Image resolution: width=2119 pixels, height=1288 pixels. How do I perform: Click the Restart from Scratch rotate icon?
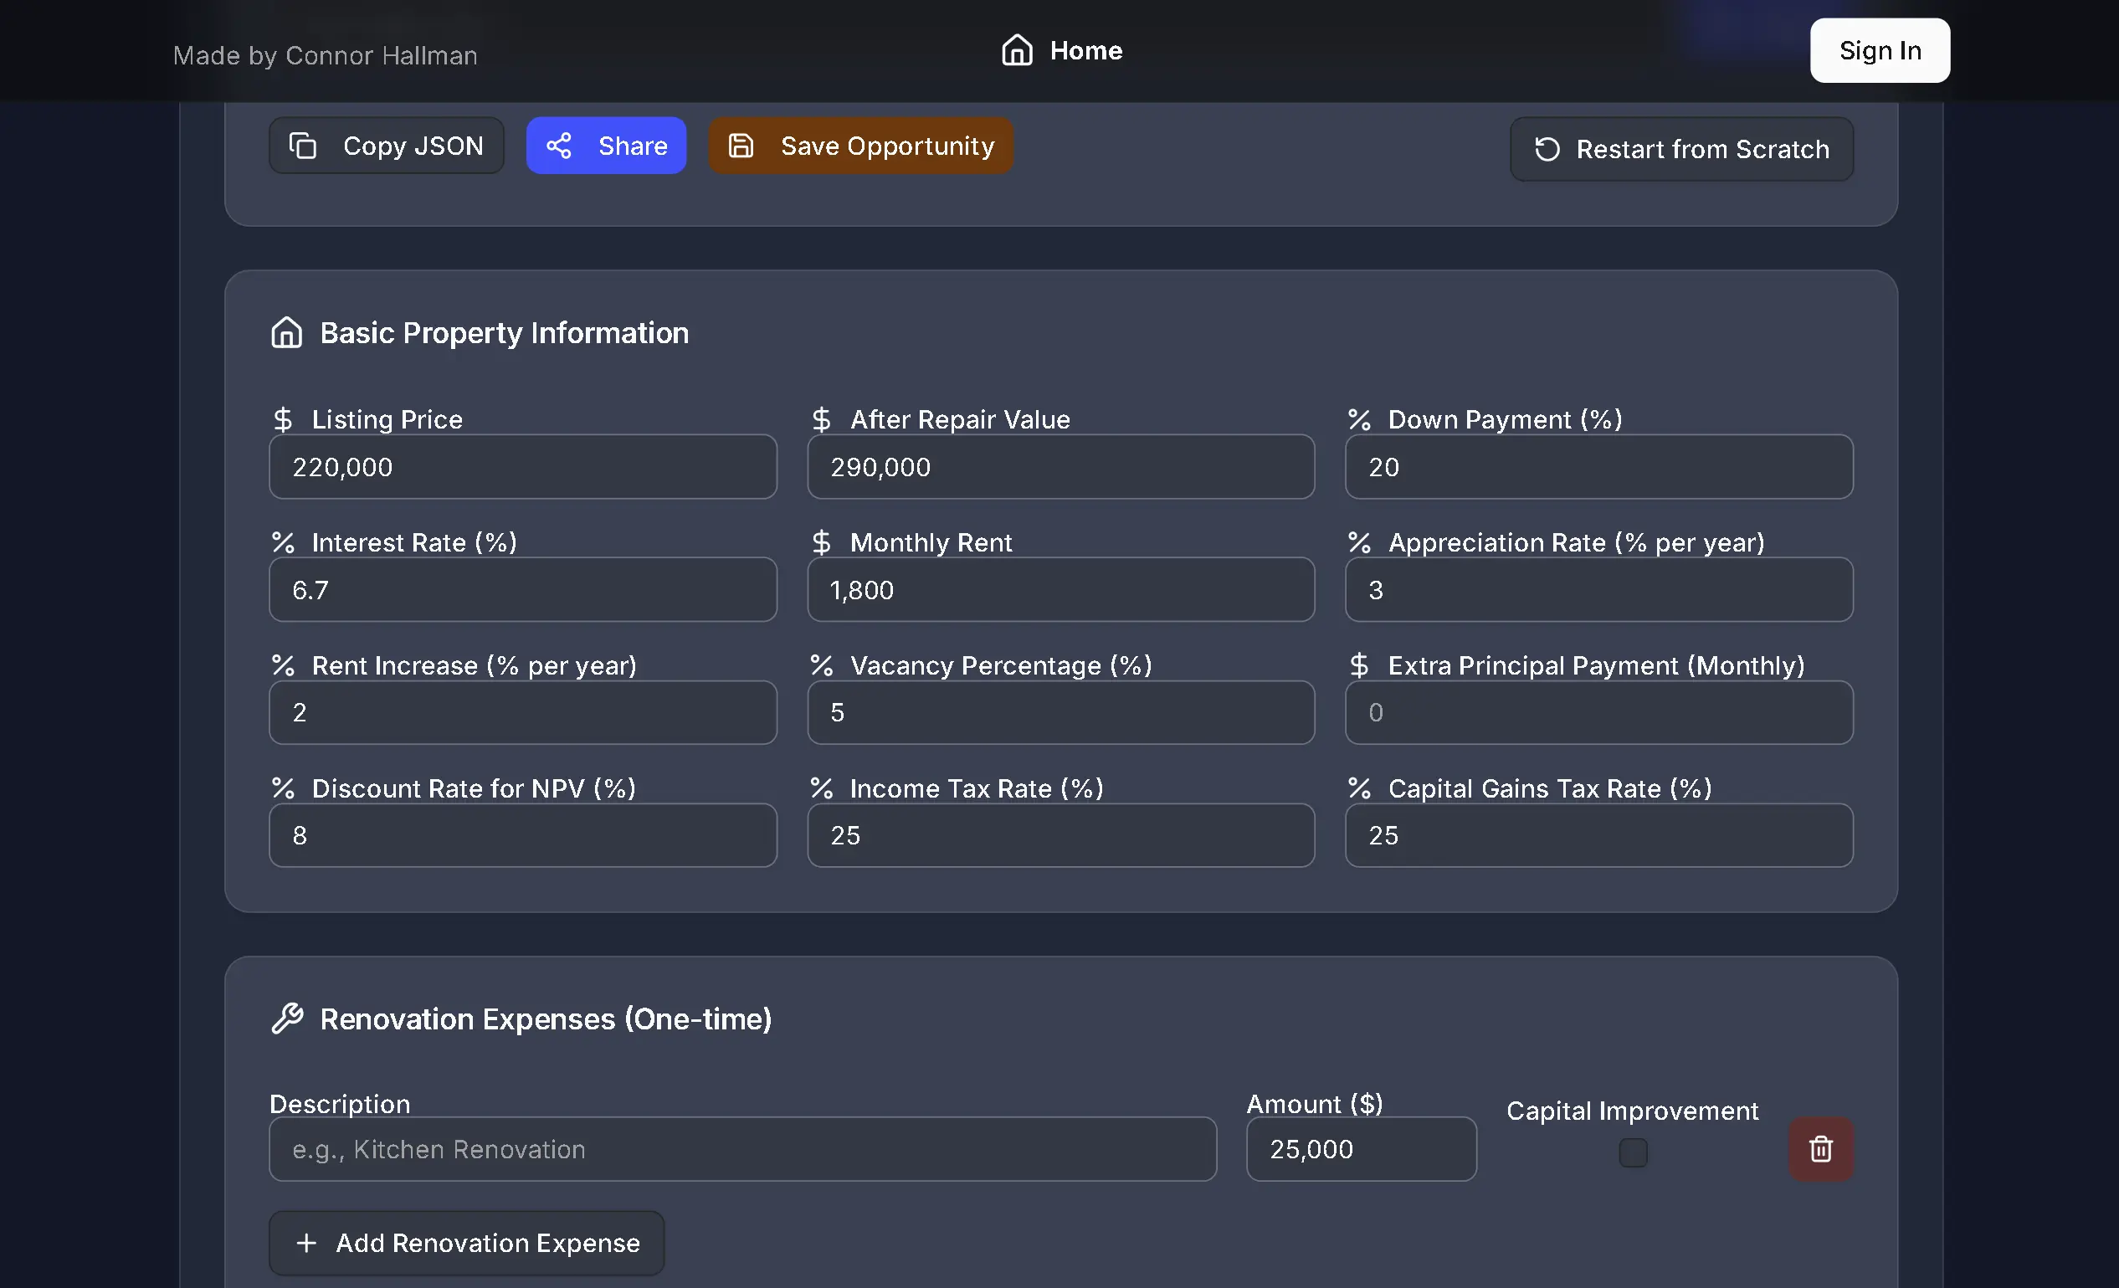pyautogui.click(x=1547, y=149)
